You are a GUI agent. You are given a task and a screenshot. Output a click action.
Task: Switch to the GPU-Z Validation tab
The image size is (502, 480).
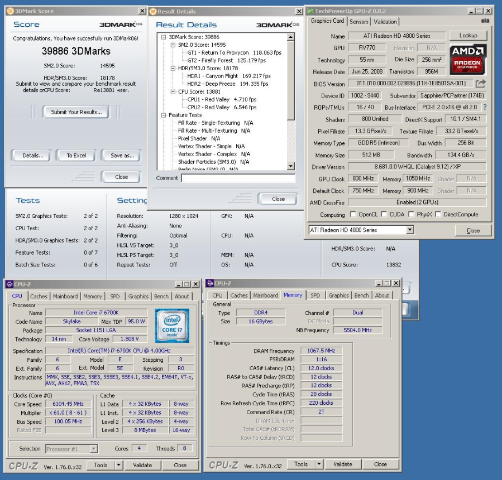385,22
